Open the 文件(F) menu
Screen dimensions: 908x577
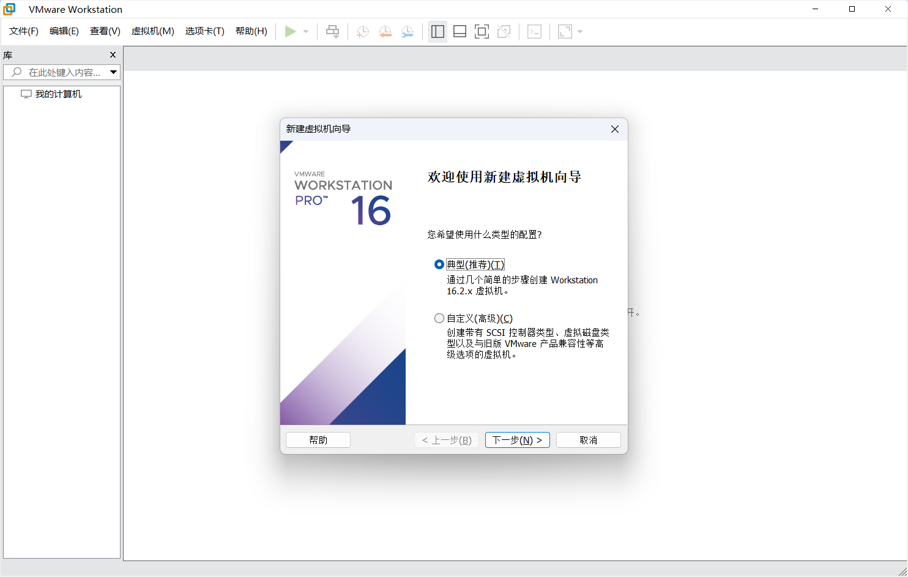pos(24,31)
